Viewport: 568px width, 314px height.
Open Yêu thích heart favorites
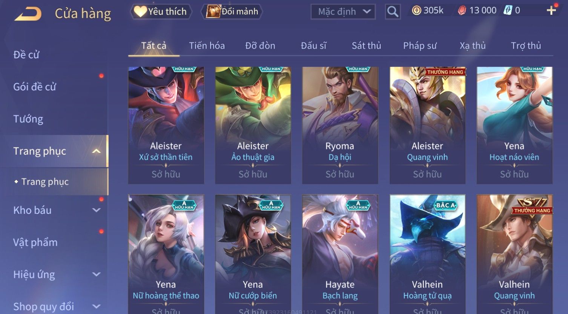[x=161, y=12]
